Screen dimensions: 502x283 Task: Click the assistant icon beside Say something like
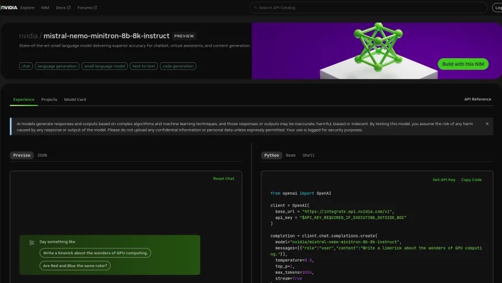tap(32, 243)
